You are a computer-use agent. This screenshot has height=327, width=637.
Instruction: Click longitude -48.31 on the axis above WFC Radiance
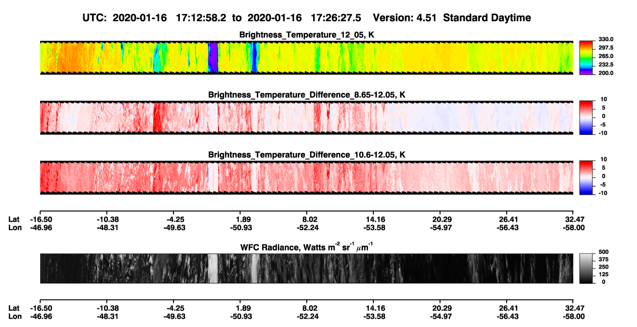point(108,227)
